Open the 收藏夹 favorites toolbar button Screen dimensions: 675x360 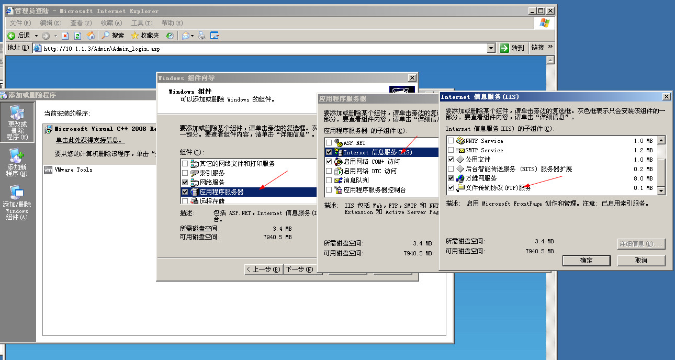point(145,36)
